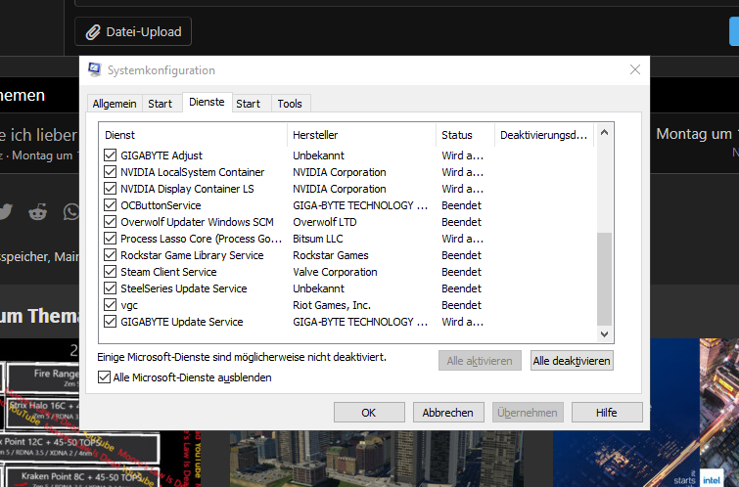Viewport: 739px width, 487px height.
Task: Click the services list scrollbar up arrow
Action: 604,133
